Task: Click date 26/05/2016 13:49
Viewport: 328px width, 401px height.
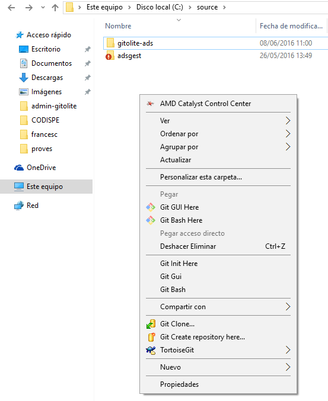Action: [x=286, y=56]
